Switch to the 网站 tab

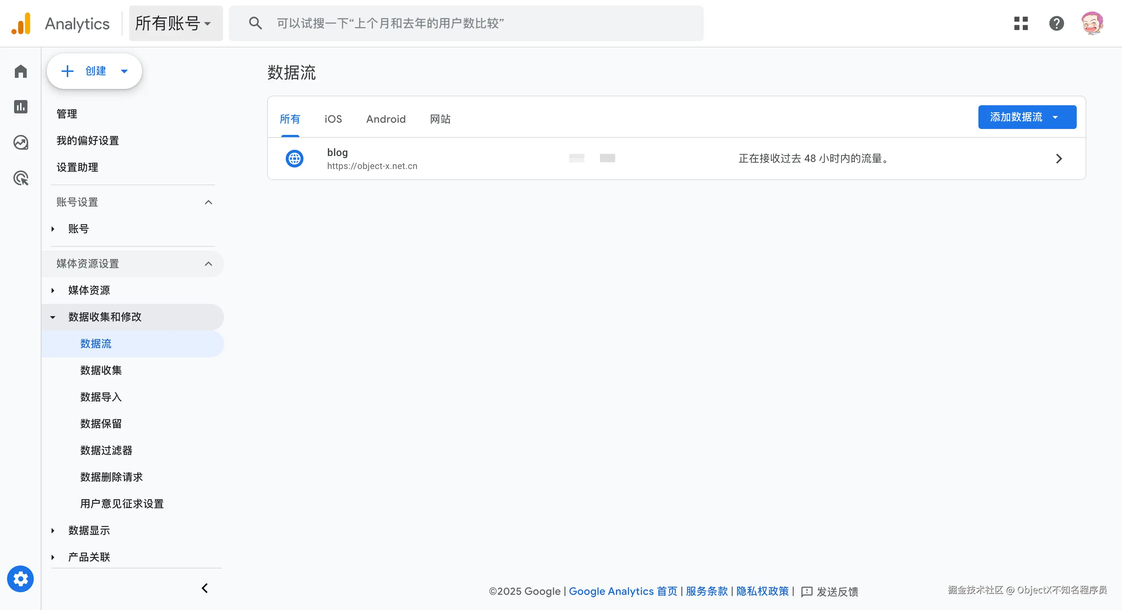point(440,119)
